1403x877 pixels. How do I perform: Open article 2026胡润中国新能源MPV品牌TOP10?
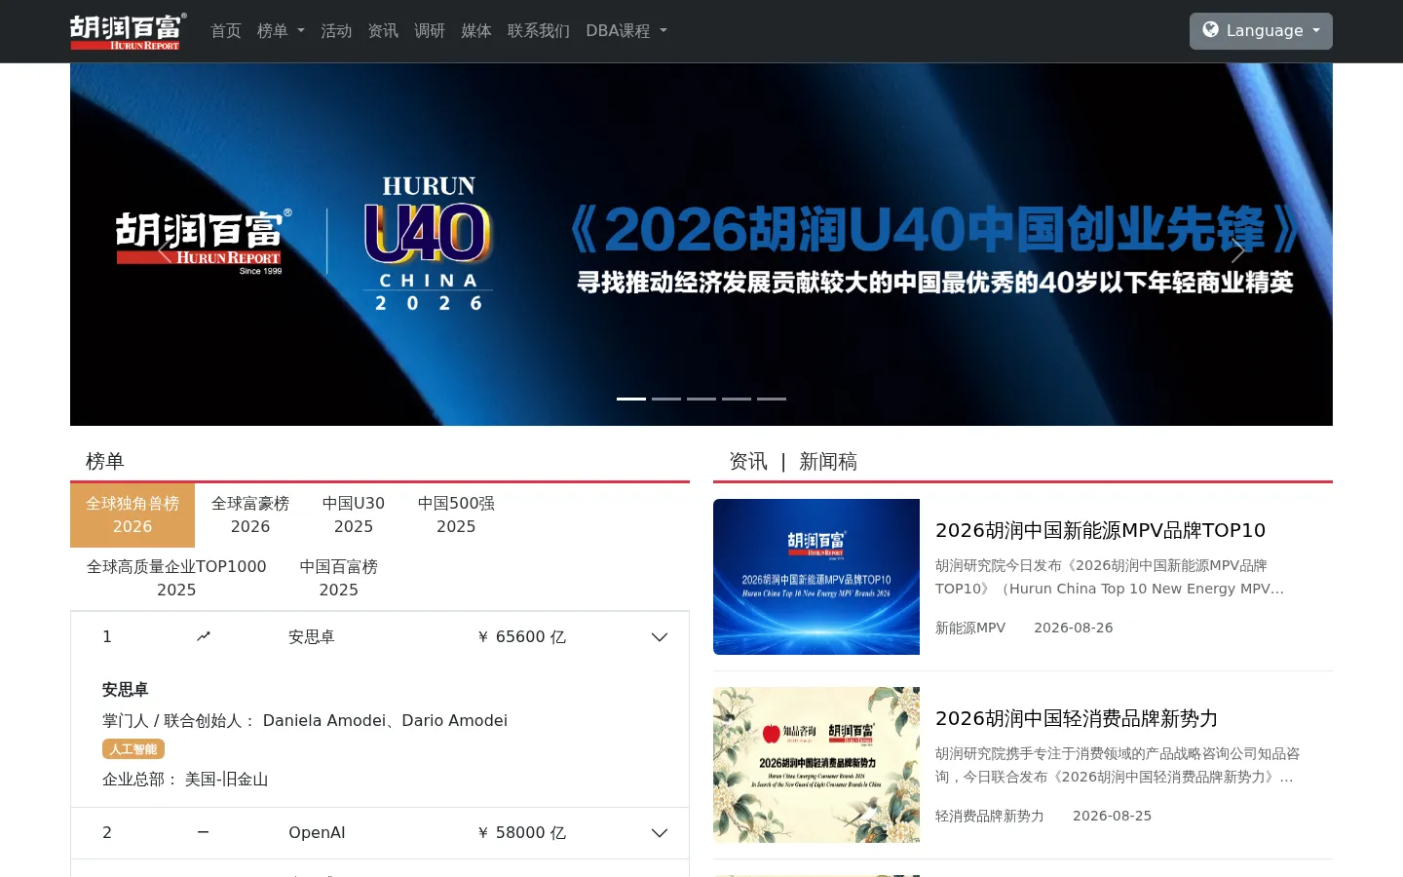point(1100,530)
